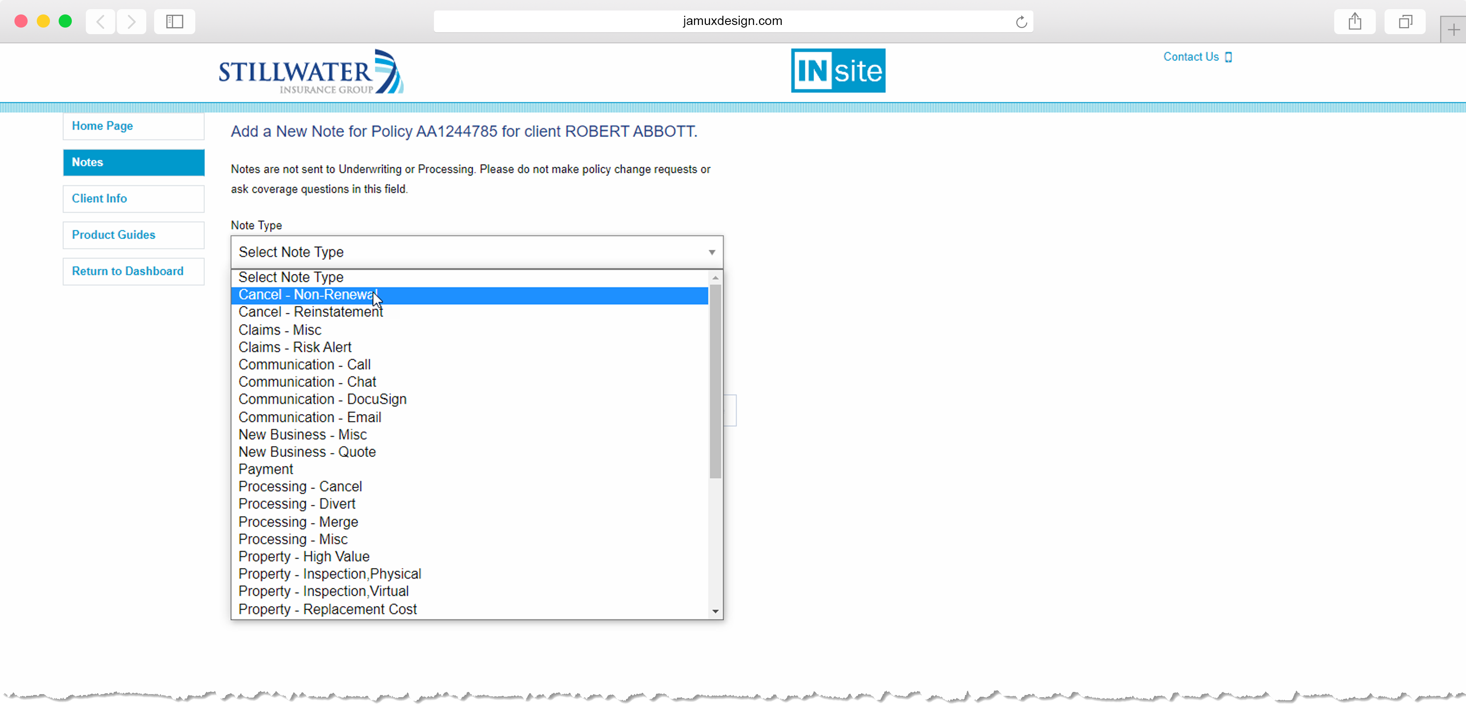1466x709 pixels.
Task: Click the Note Type dropdown arrow
Action: (x=712, y=252)
